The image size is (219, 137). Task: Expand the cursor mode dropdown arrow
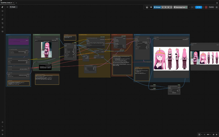pos(202,135)
